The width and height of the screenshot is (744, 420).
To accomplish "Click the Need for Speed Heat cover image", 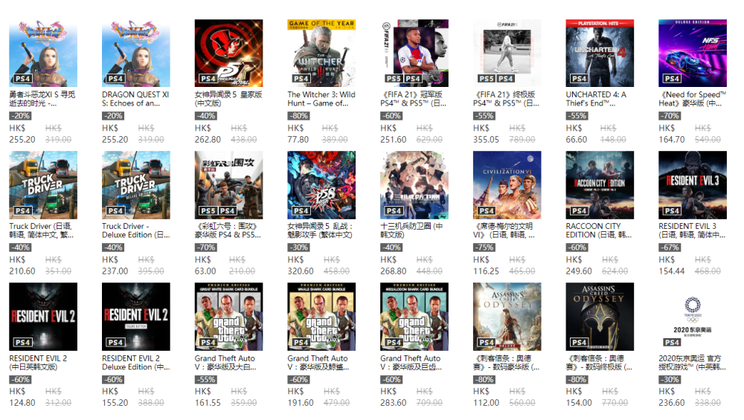I will [692, 53].
